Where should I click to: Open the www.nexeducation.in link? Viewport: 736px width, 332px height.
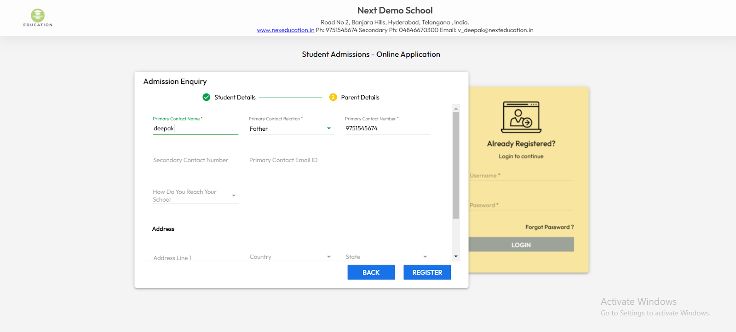286,30
